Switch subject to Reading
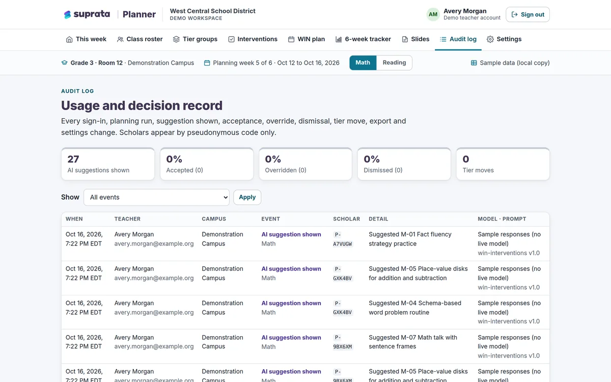Screen dimensions: 611x382 pos(395,63)
